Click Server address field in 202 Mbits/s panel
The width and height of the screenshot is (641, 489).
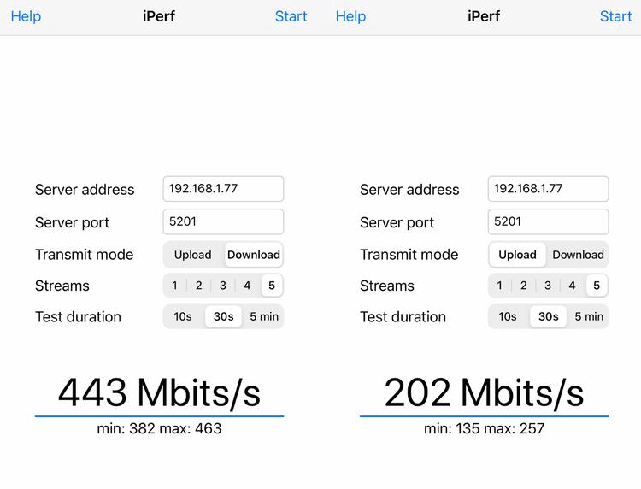[548, 189]
